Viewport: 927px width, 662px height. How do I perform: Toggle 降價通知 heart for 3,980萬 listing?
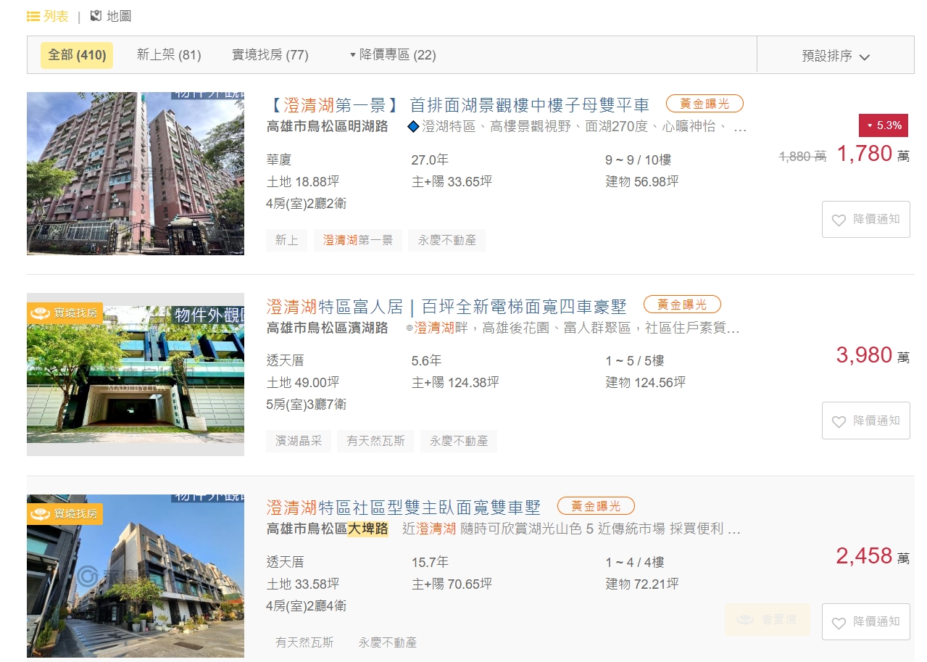[x=865, y=421]
